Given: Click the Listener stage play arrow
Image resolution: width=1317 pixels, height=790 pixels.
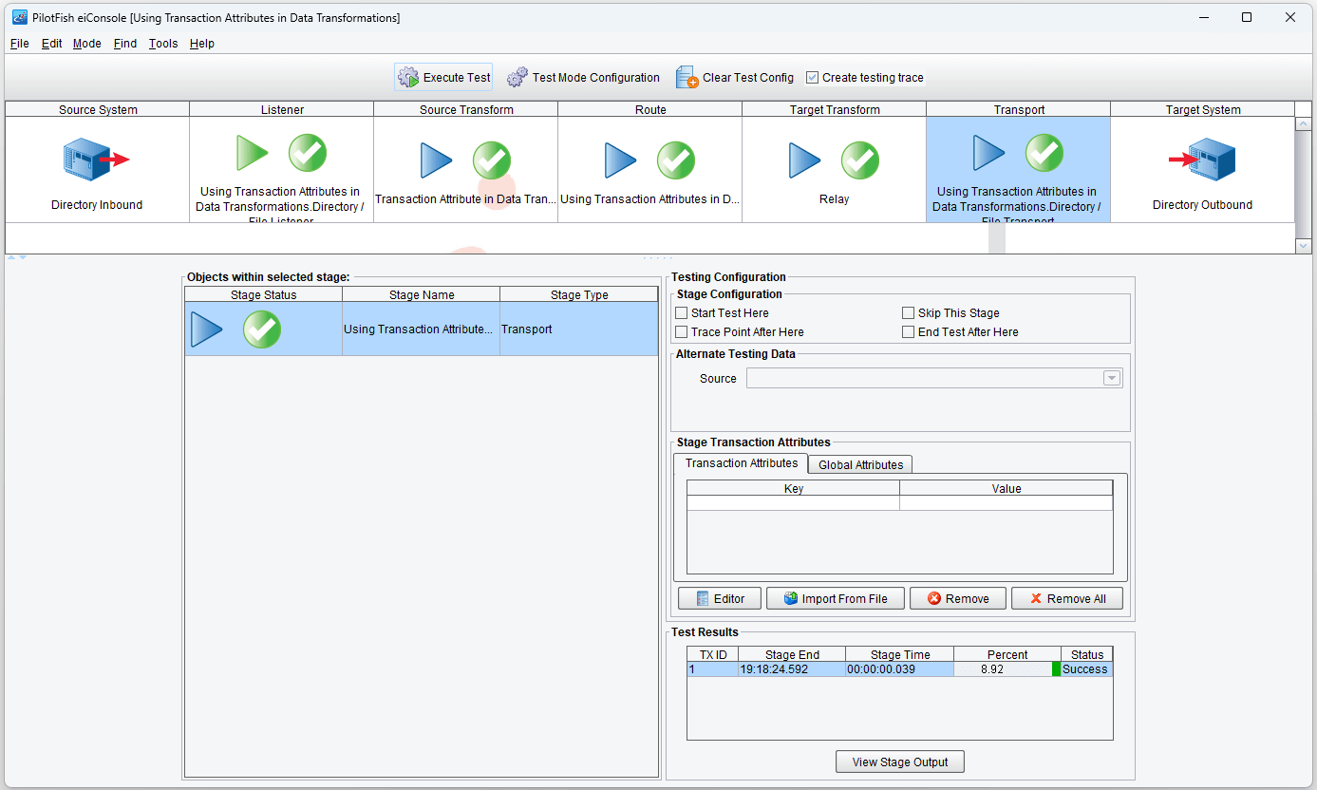Looking at the screenshot, I should point(253,153).
